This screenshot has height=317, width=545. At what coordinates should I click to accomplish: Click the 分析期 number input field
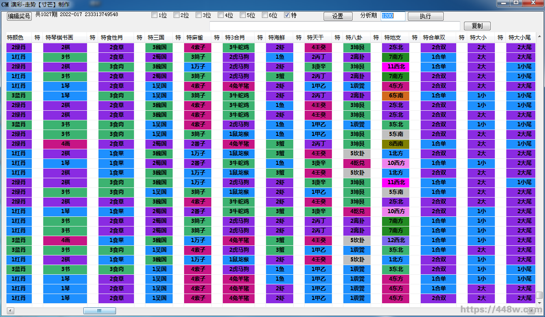pyautogui.click(x=393, y=16)
